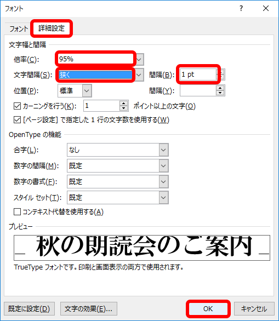This screenshot has height=321, width=279.
Task: Toggle the カーニングを行う checkbox
Action: tap(17, 106)
